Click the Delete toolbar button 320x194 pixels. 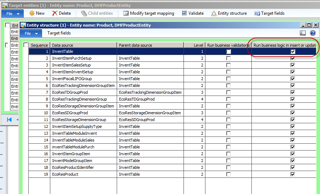coord(61,13)
